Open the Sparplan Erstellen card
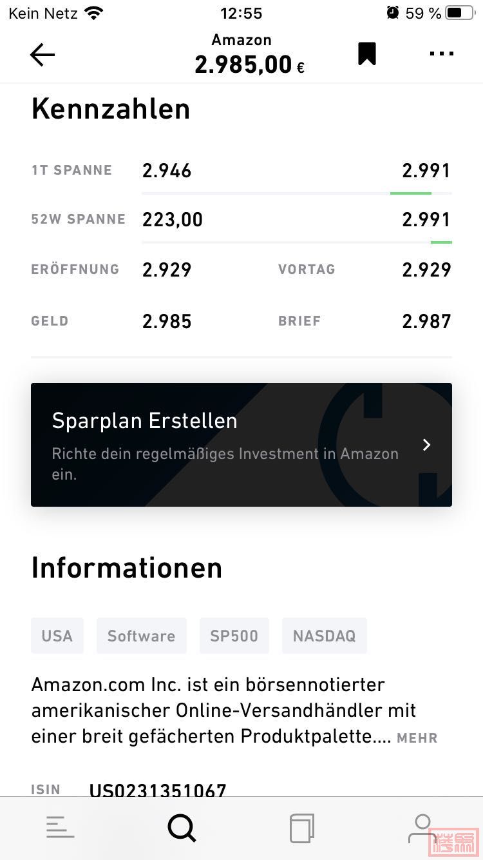The width and height of the screenshot is (483, 860). pos(241,445)
